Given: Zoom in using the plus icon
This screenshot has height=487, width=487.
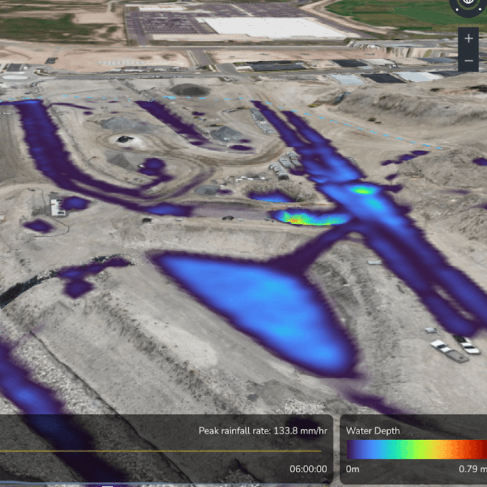Looking at the screenshot, I should [x=469, y=38].
